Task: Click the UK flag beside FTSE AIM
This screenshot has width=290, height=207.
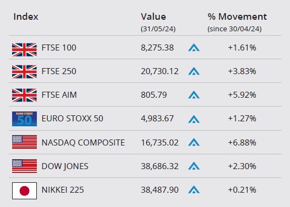Action: click(24, 95)
